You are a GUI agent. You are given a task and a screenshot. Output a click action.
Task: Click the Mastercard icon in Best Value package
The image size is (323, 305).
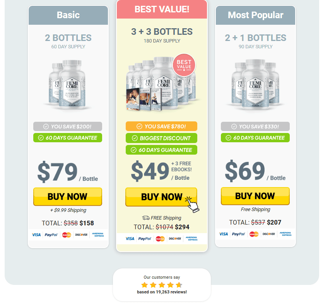160,239
